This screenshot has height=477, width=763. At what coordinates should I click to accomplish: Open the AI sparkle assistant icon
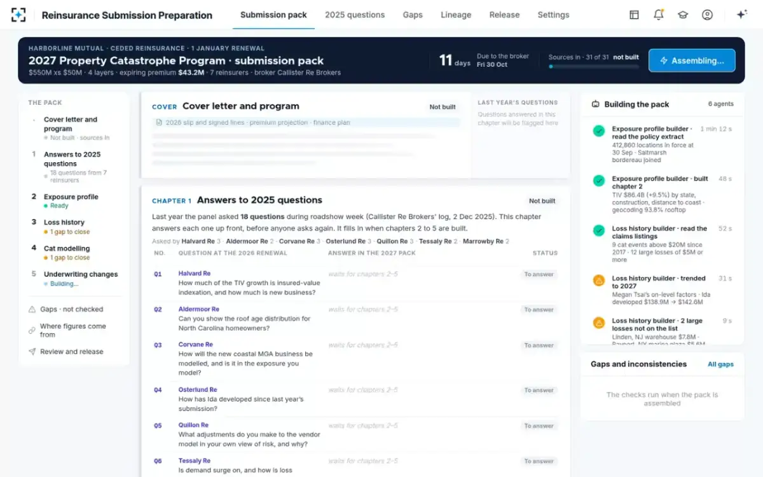point(741,15)
